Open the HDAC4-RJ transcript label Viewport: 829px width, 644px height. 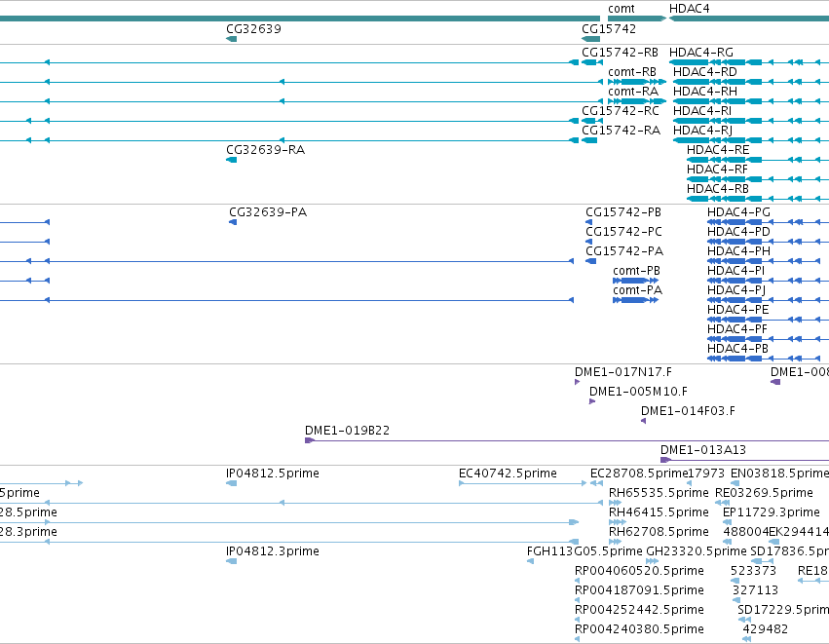(702, 131)
